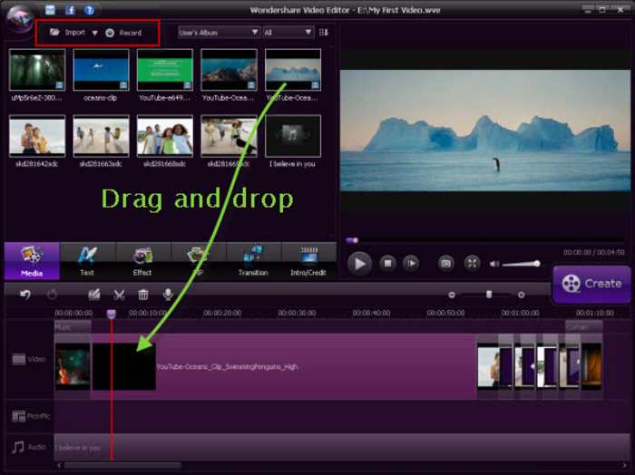Open the All filter dropdown
This screenshot has height=475, width=635.
click(x=288, y=33)
